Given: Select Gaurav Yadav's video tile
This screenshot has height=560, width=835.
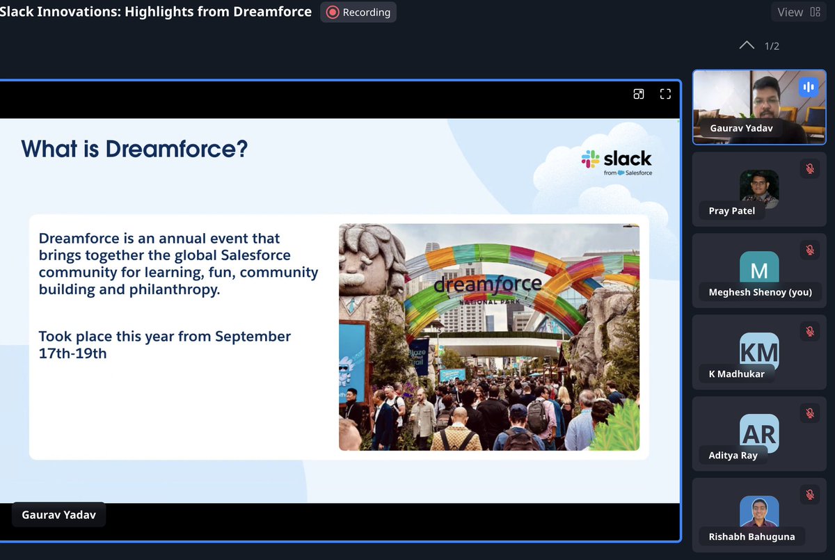Looking at the screenshot, I should [x=759, y=107].
